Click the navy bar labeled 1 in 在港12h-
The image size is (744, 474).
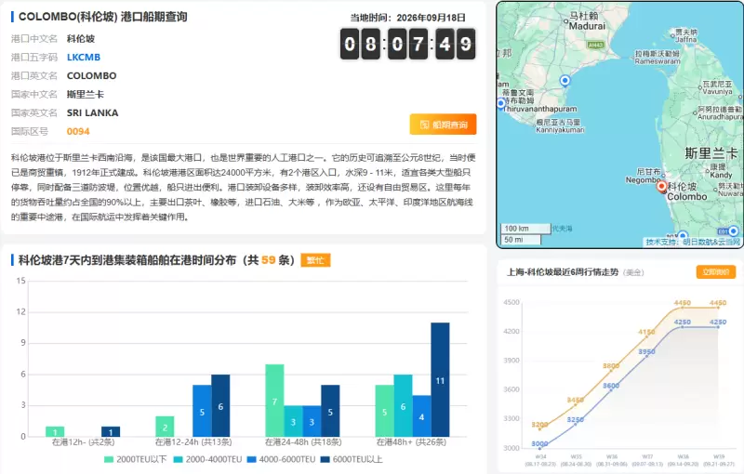(x=111, y=432)
